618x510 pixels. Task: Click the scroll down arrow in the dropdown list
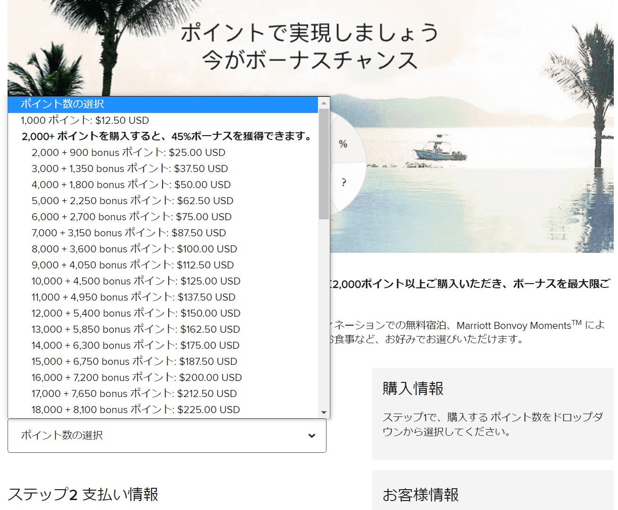point(324,412)
